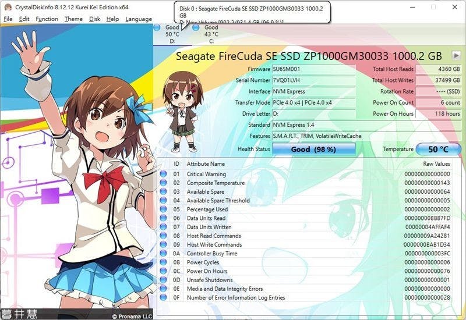466x320 pixels.
Task: Click status icon for Percentage Used
Action: click(x=163, y=209)
